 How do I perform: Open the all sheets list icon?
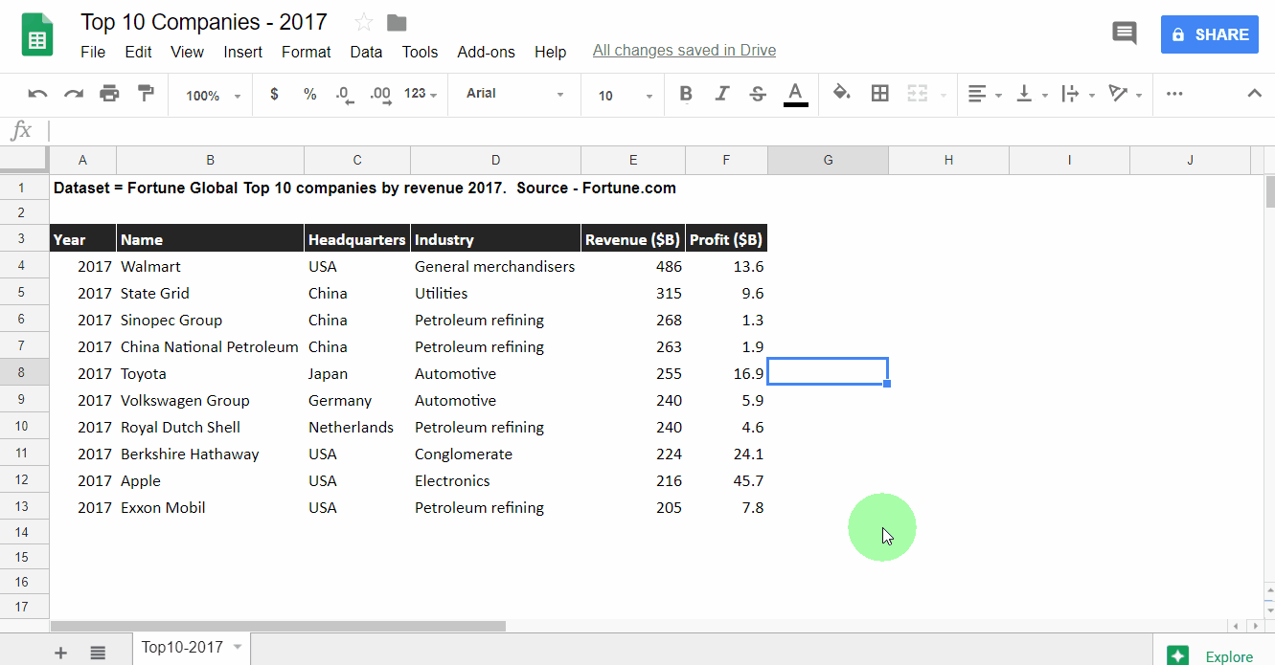click(98, 653)
